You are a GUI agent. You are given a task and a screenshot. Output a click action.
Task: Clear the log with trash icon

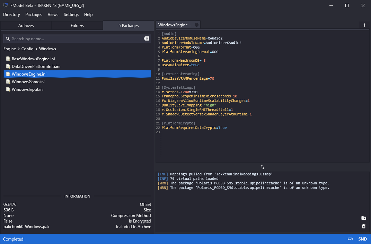click(364, 226)
